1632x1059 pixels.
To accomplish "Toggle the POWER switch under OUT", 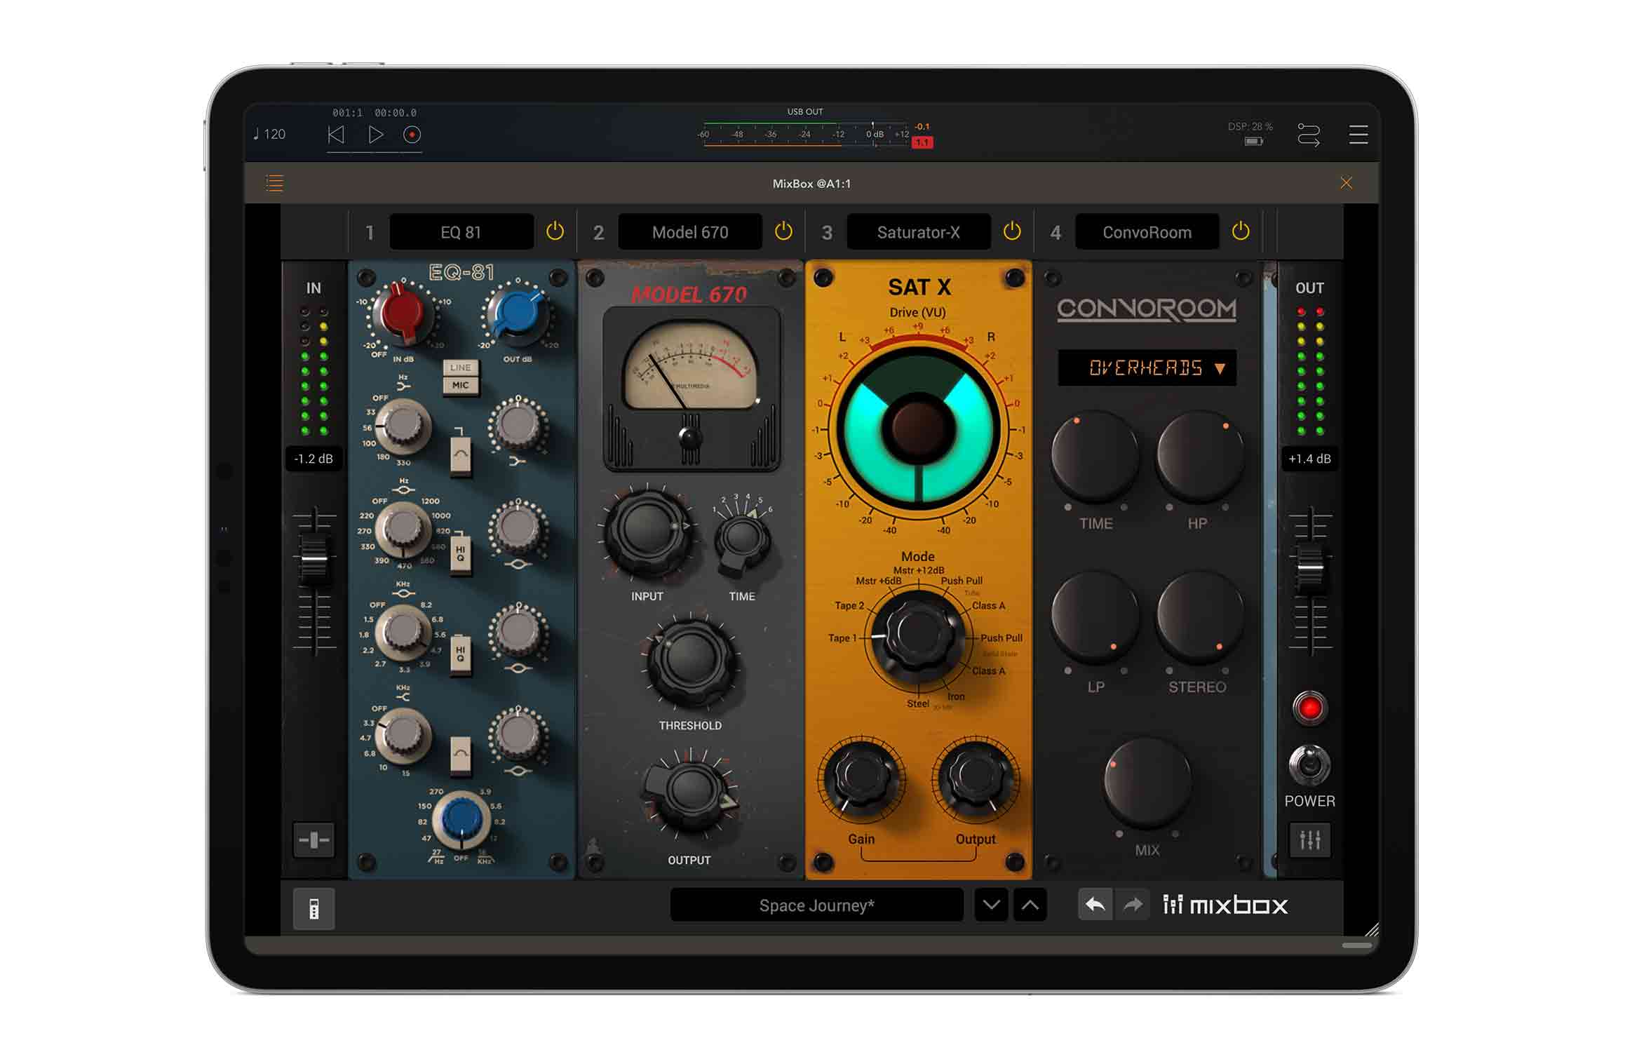I will pyautogui.click(x=1309, y=764).
